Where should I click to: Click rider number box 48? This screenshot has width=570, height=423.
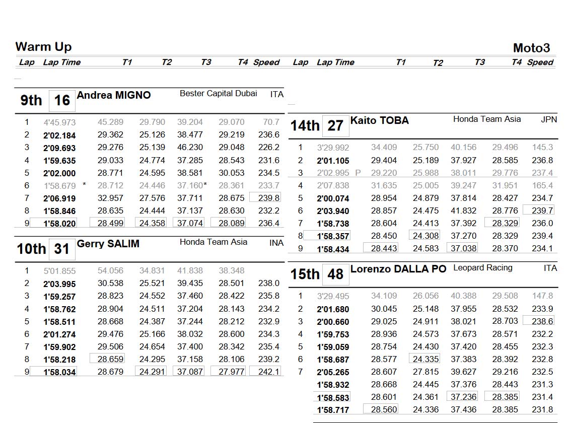pos(335,274)
